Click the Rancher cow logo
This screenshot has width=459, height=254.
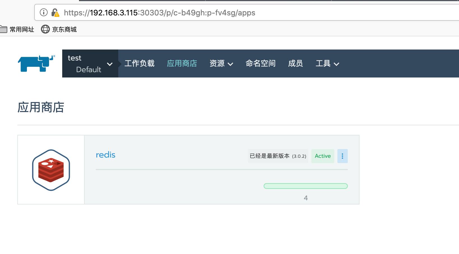click(x=36, y=63)
